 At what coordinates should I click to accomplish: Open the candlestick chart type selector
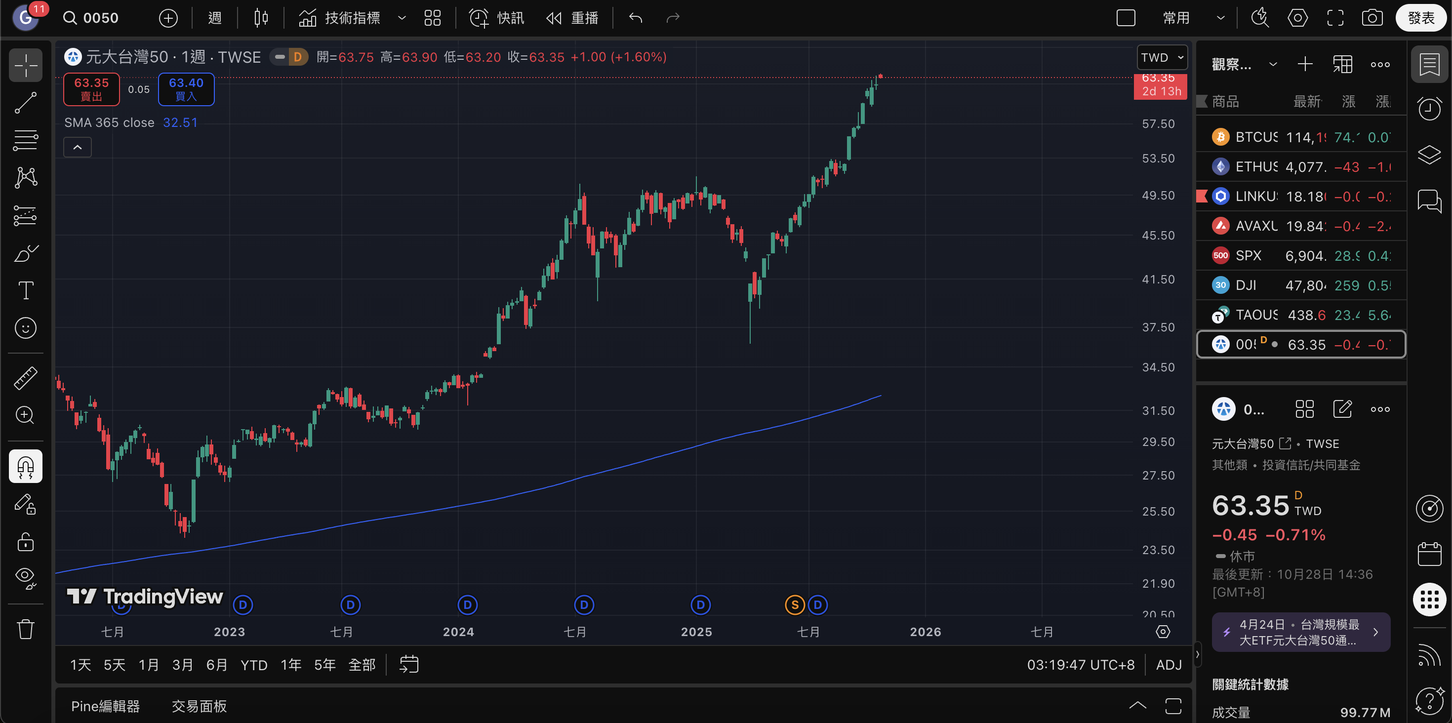coord(260,18)
